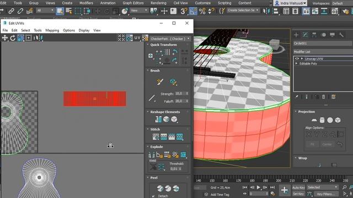Collapse the Projection rollout

pyautogui.click(x=296, y=112)
